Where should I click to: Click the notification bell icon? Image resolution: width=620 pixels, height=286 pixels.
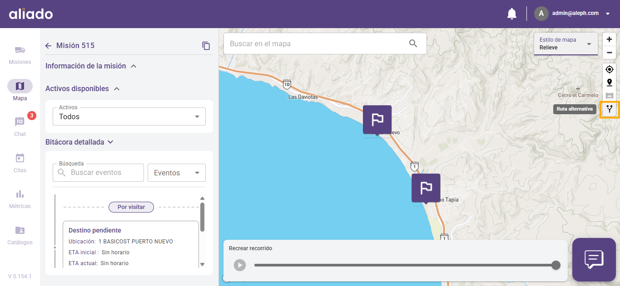click(512, 14)
